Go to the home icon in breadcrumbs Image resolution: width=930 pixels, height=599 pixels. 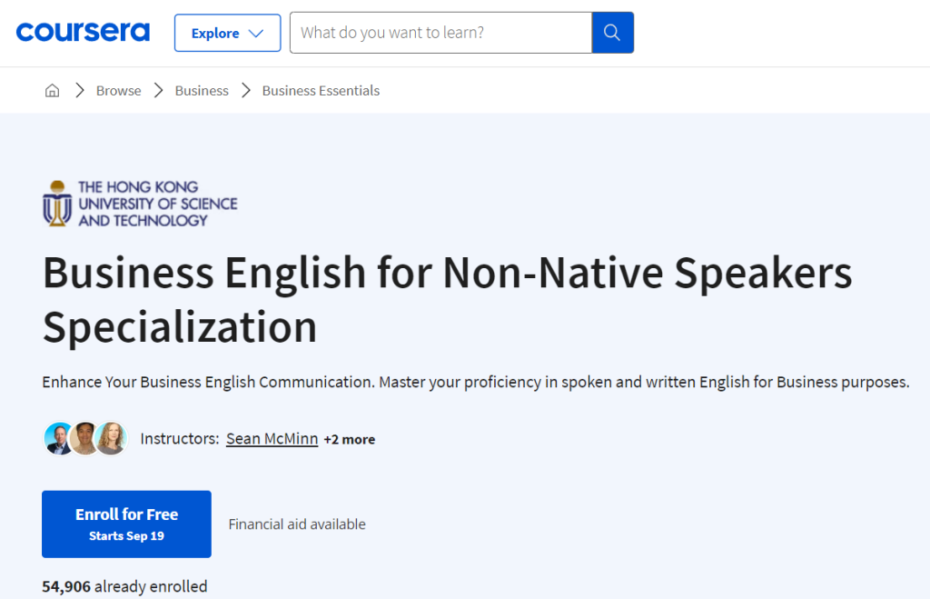point(53,90)
